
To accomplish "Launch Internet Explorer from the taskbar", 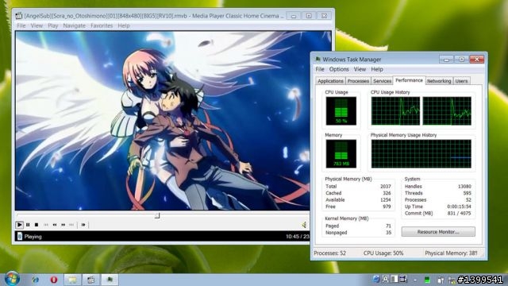I will click(35, 280).
